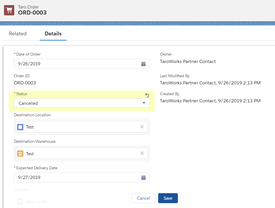Click the TaroWorks Partner Contact owner link
This screenshot has height=208, width=275.
tap(188, 61)
